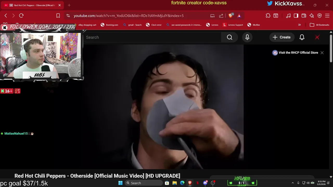Open Microsoft Store from taskbar

click(x=167, y=183)
